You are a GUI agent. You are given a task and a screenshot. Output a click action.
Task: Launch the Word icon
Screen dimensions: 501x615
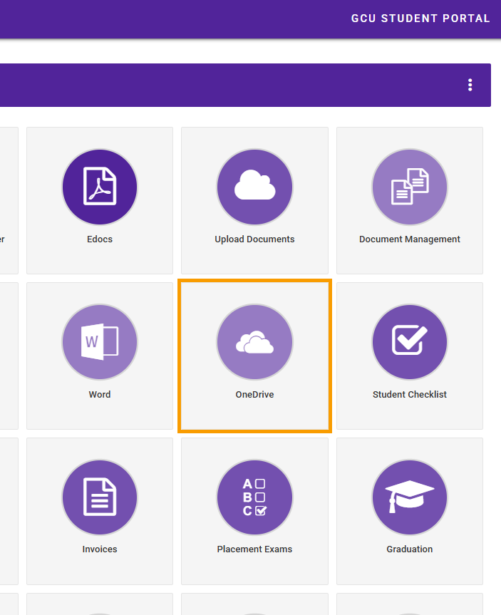(x=100, y=342)
